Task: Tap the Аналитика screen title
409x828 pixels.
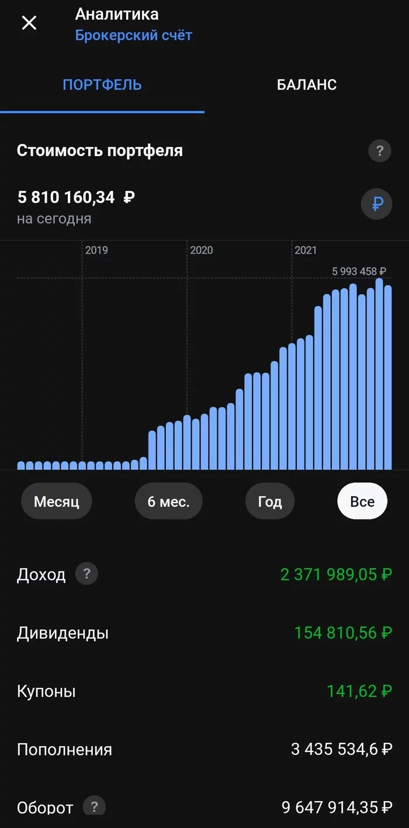Action: [x=117, y=14]
